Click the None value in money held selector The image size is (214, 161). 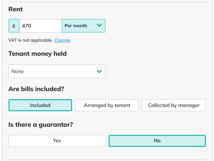pyautogui.click(x=18, y=71)
